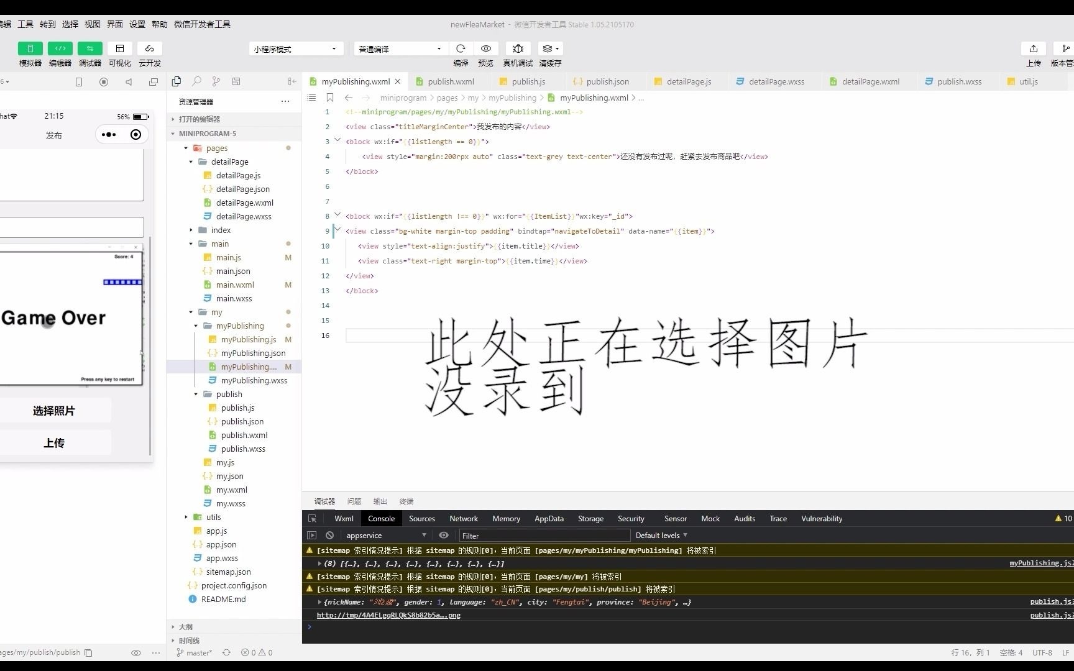
Task: Open the appservice context dropdown
Action: (x=387, y=536)
